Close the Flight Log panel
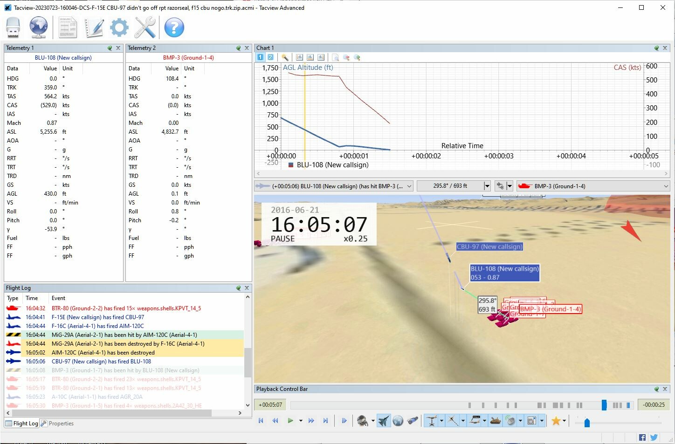 pos(247,288)
